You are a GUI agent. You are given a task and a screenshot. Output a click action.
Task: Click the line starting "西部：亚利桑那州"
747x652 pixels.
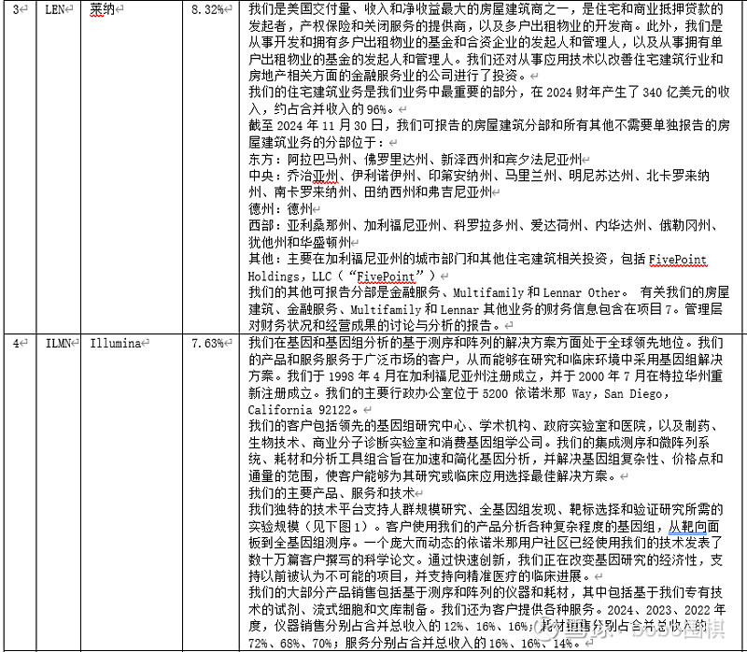tap(482, 225)
